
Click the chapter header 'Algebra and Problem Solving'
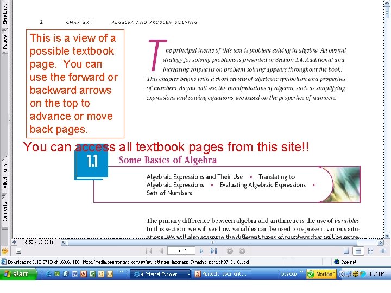(x=155, y=22)
